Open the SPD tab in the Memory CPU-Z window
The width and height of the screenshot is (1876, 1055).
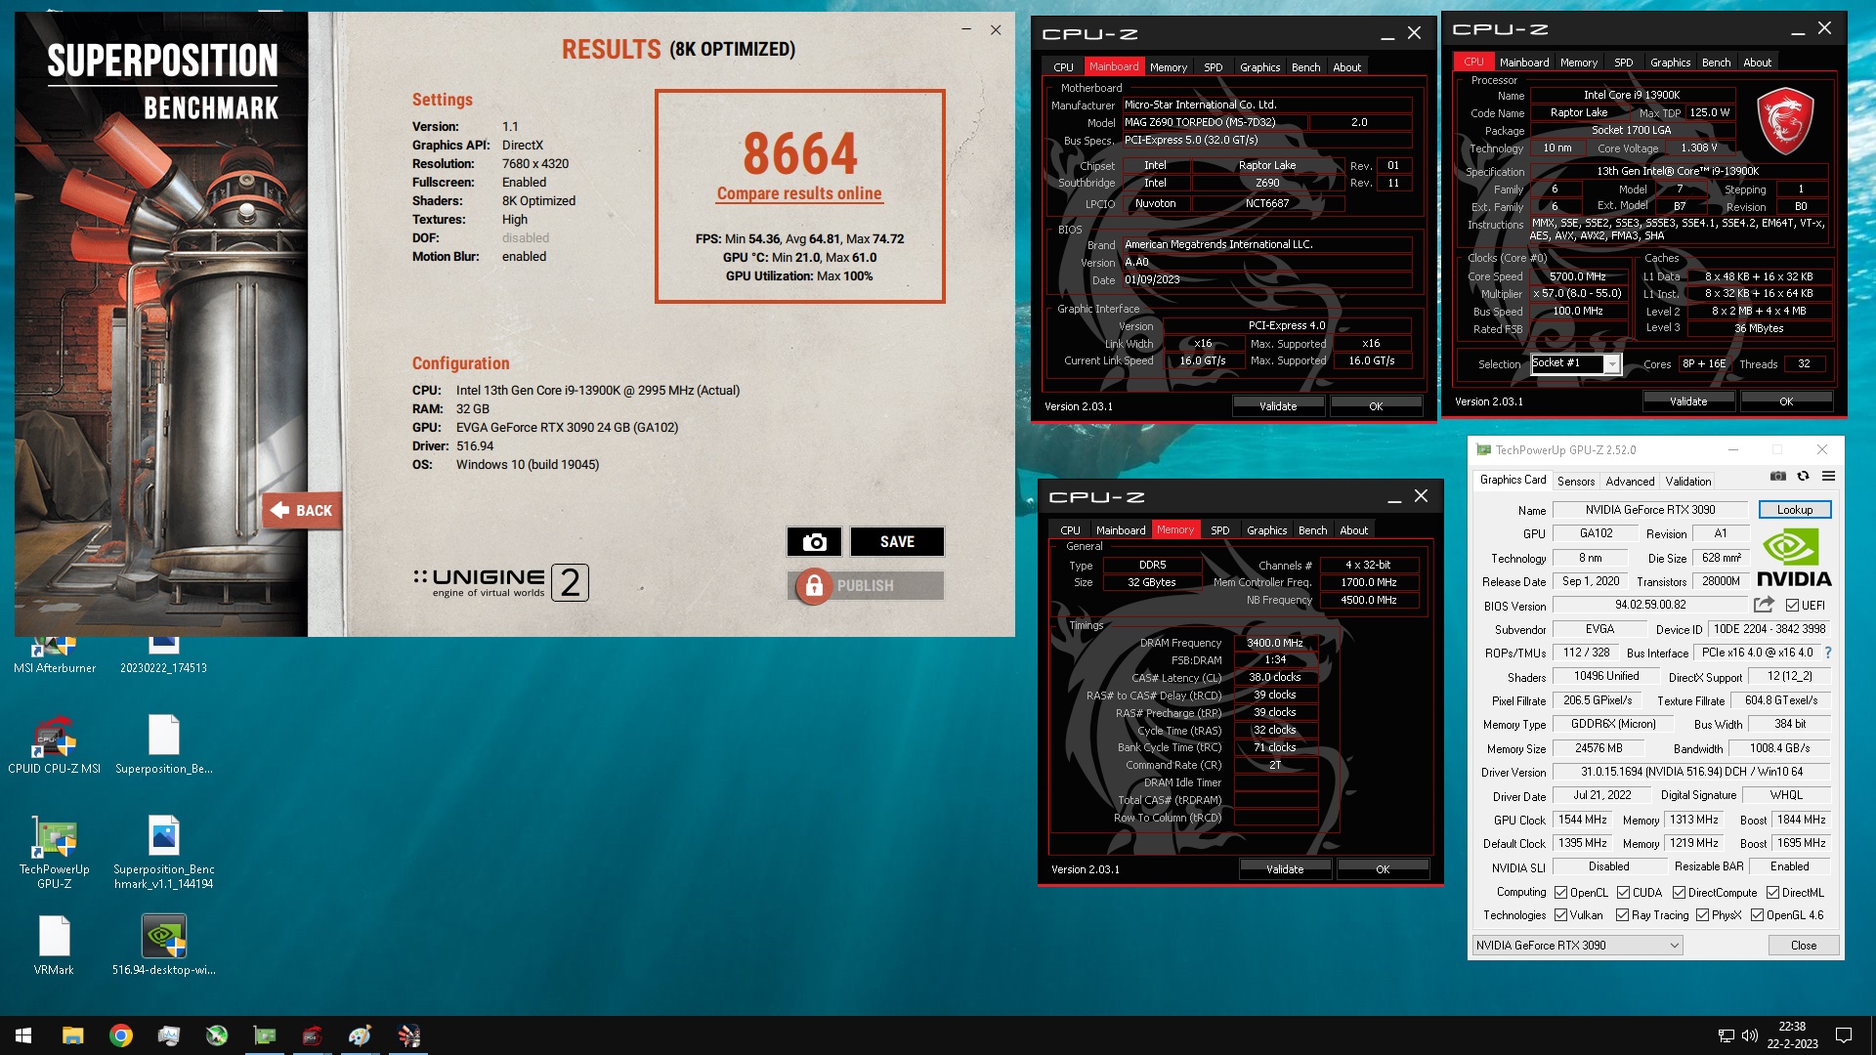coord(1219,530)
